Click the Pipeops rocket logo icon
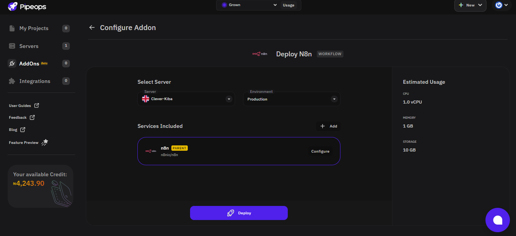516x236 pixels. (x=13, y=6)
